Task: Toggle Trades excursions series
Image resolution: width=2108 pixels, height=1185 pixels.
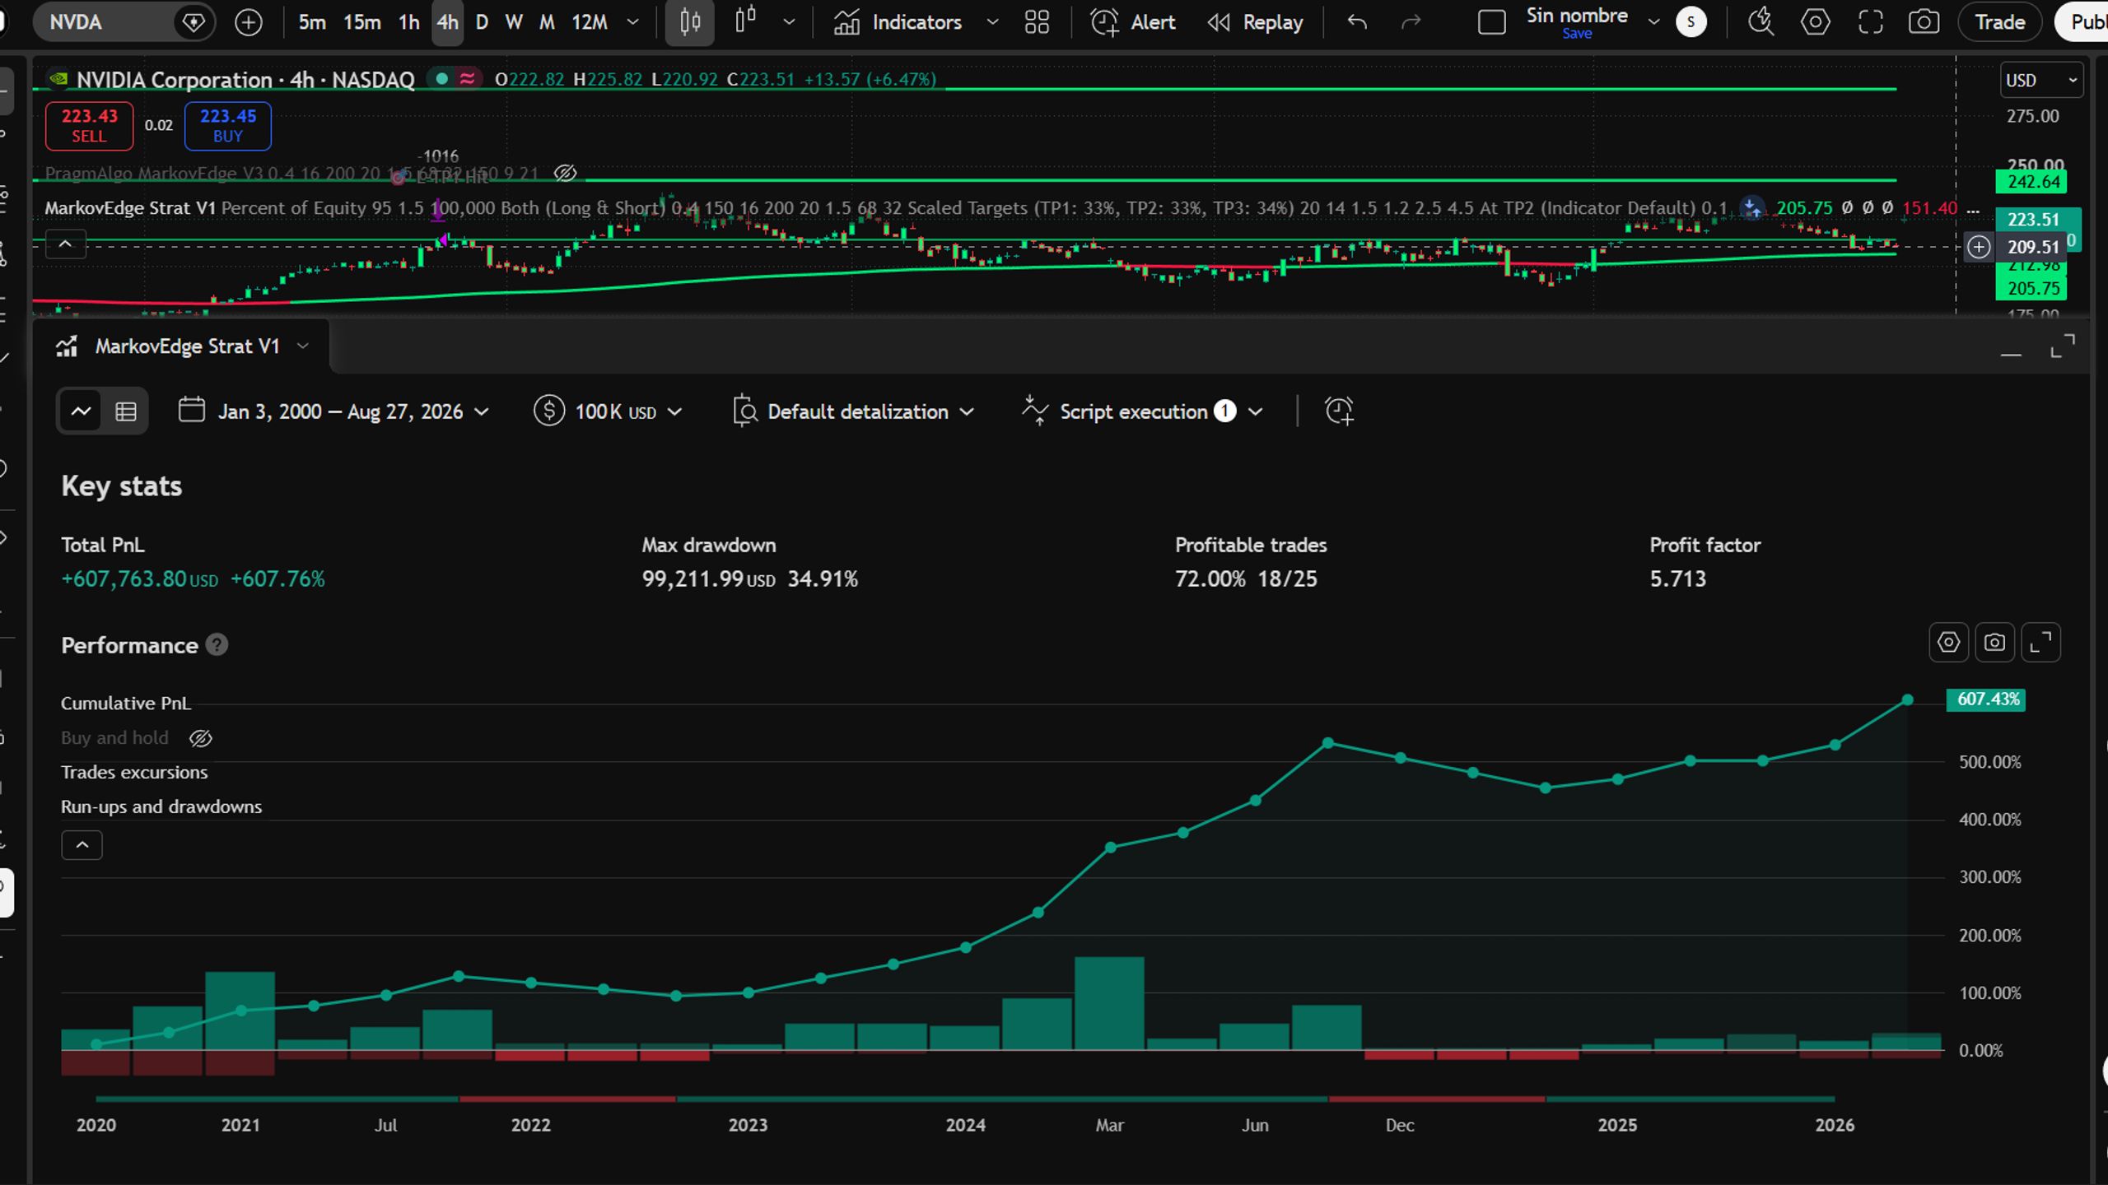Action: coord(134,773)
